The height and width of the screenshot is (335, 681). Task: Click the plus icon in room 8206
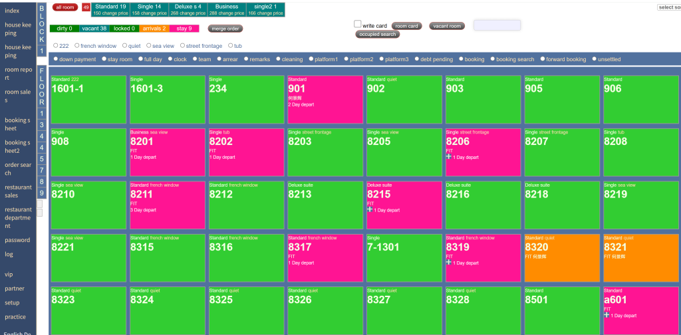tap(449, 157)
